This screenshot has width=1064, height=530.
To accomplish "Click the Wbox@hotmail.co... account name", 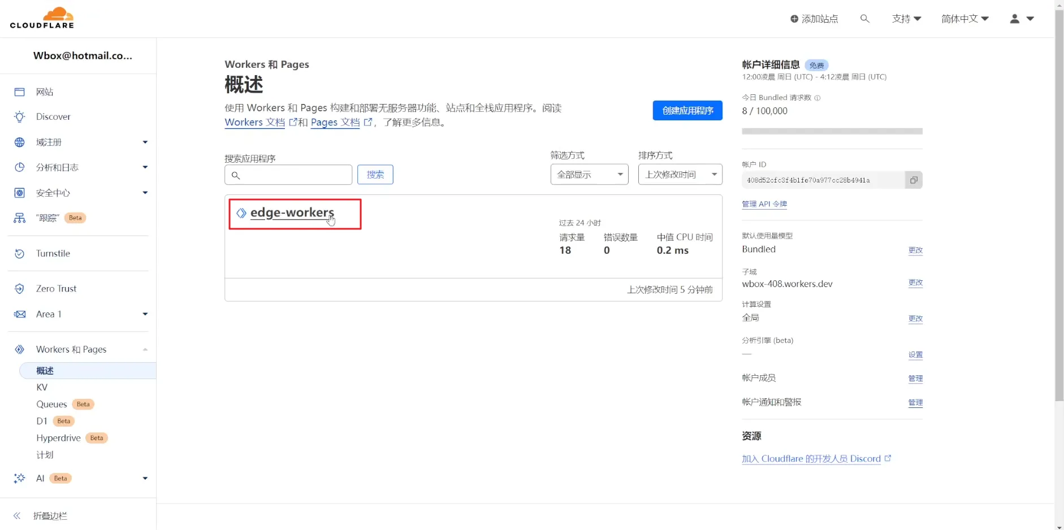I will [x=83, y=56].
